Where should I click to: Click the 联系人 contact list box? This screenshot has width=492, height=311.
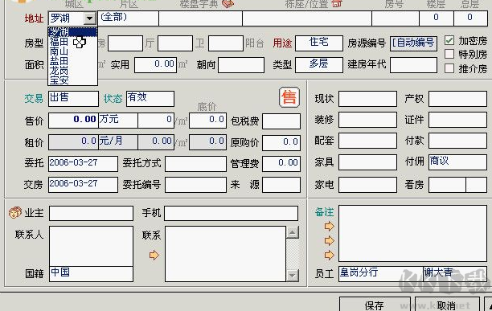[92, 247]
